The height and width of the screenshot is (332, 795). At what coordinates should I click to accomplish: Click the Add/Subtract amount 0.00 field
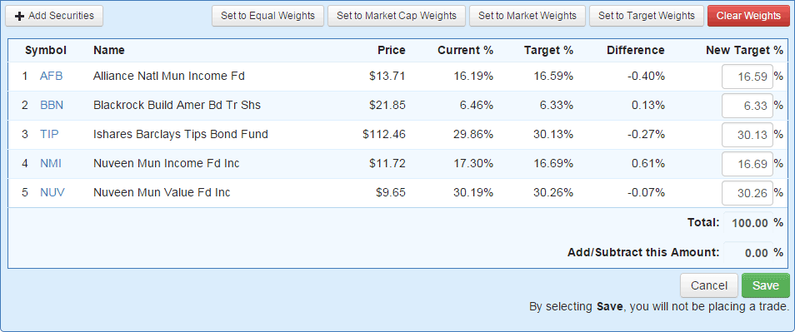(747, 253)
